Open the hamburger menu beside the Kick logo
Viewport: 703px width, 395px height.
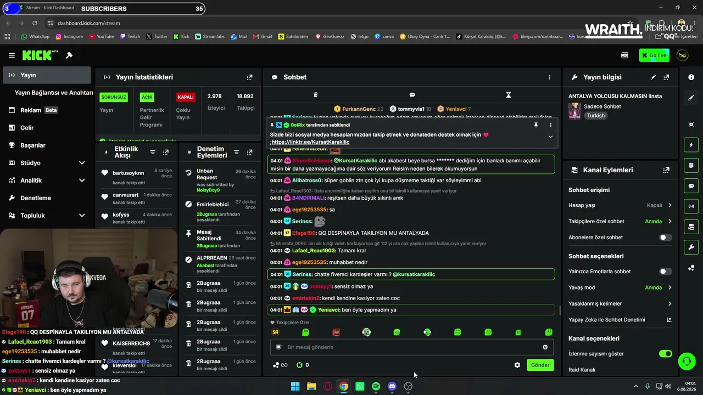(x=12, y=55)
